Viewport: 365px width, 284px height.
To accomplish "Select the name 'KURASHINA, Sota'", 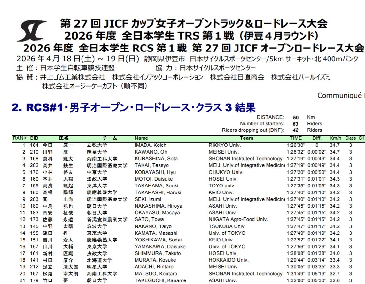I will click(x=156, y=159).
